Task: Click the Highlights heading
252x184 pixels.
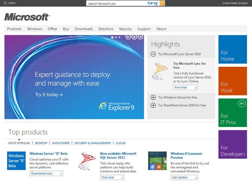Action: click(165, 44)
